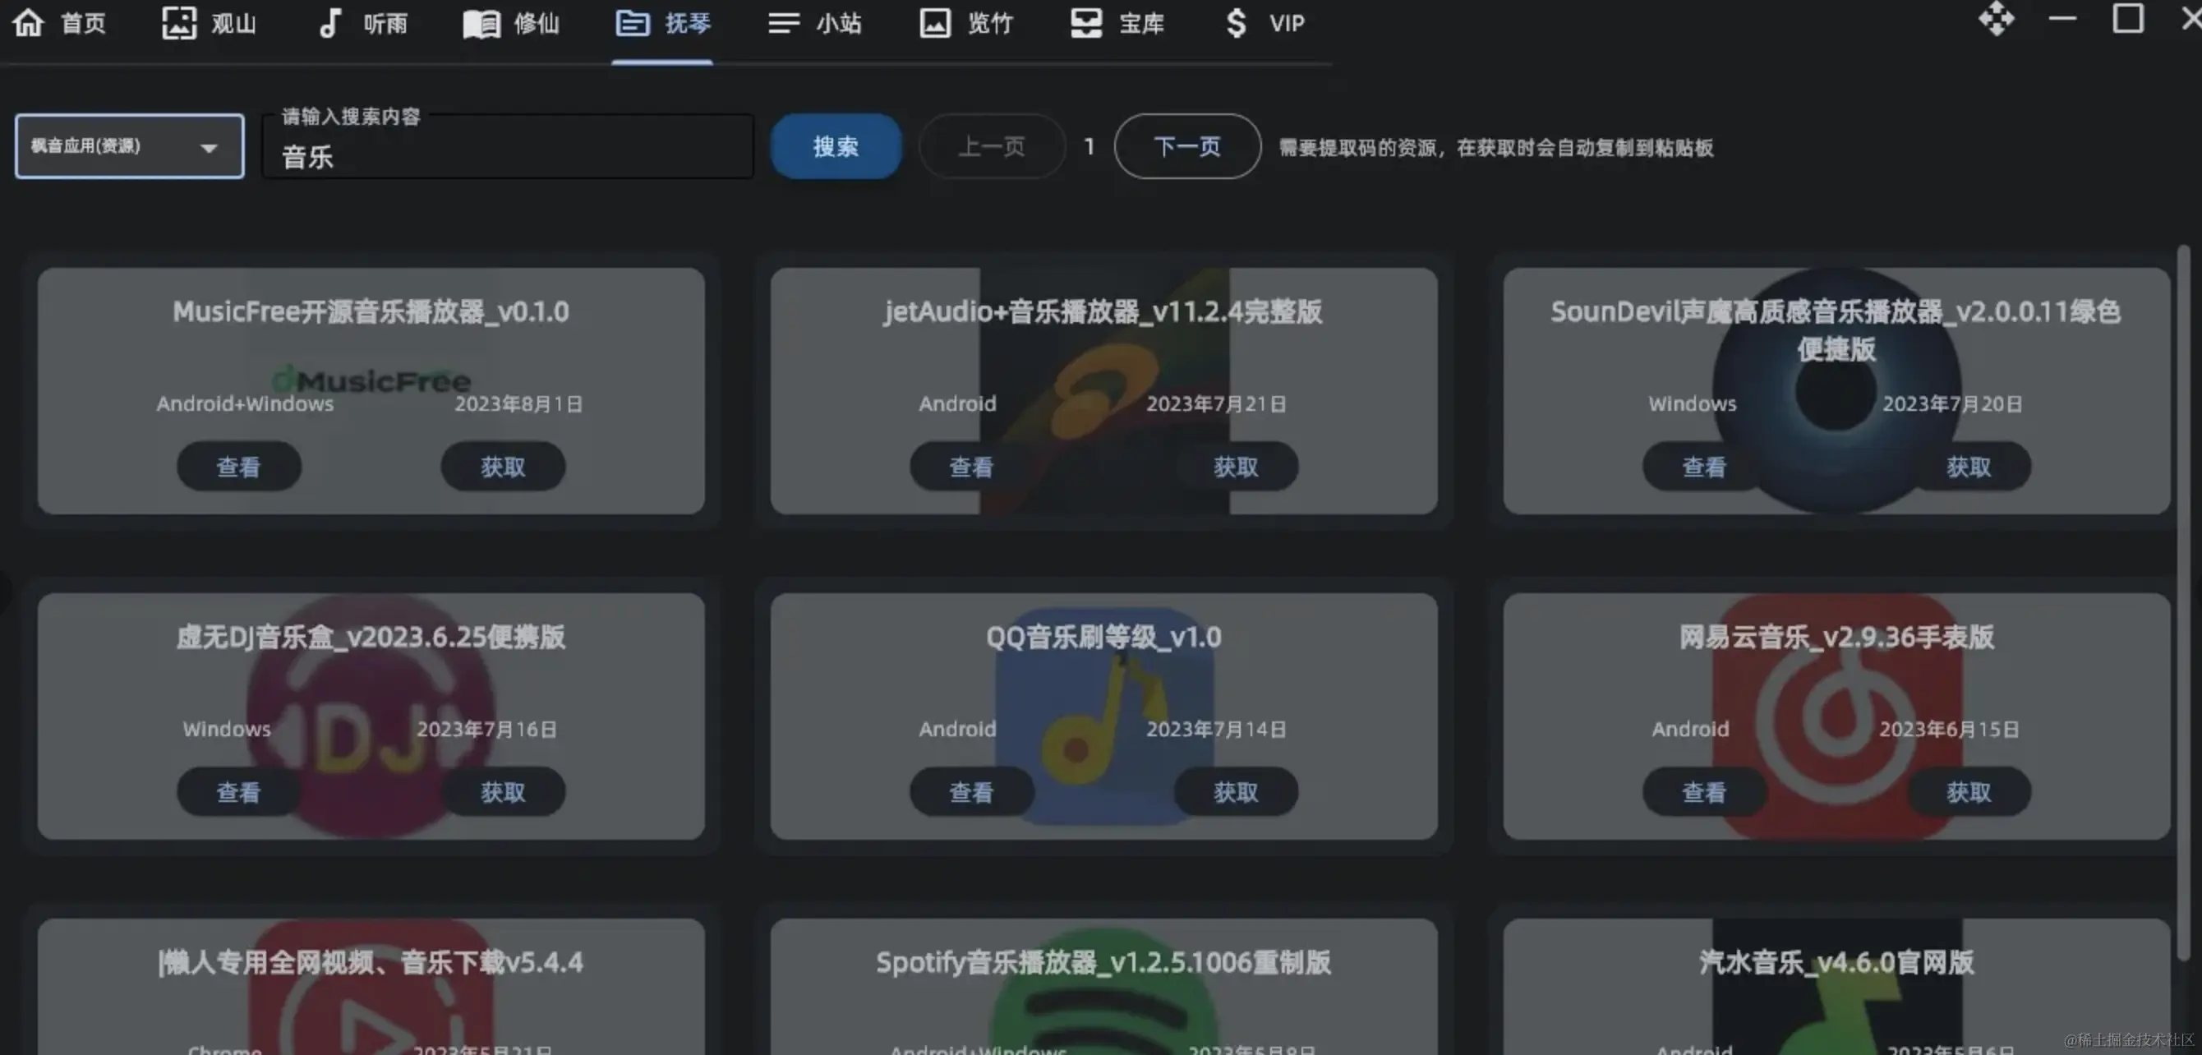Viewport: 2202px width, 1055px height.
Task: Click 获取 on the 网易云音乐 手表版 card
Action: (x=1968, y=793)
